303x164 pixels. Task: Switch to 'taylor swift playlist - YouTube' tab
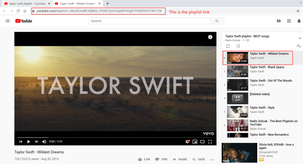27,3
